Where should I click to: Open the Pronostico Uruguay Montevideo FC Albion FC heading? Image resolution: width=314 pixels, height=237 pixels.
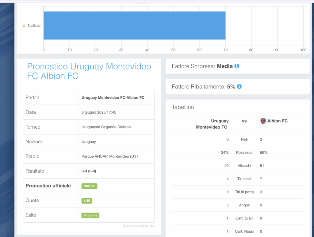point(89,71)
